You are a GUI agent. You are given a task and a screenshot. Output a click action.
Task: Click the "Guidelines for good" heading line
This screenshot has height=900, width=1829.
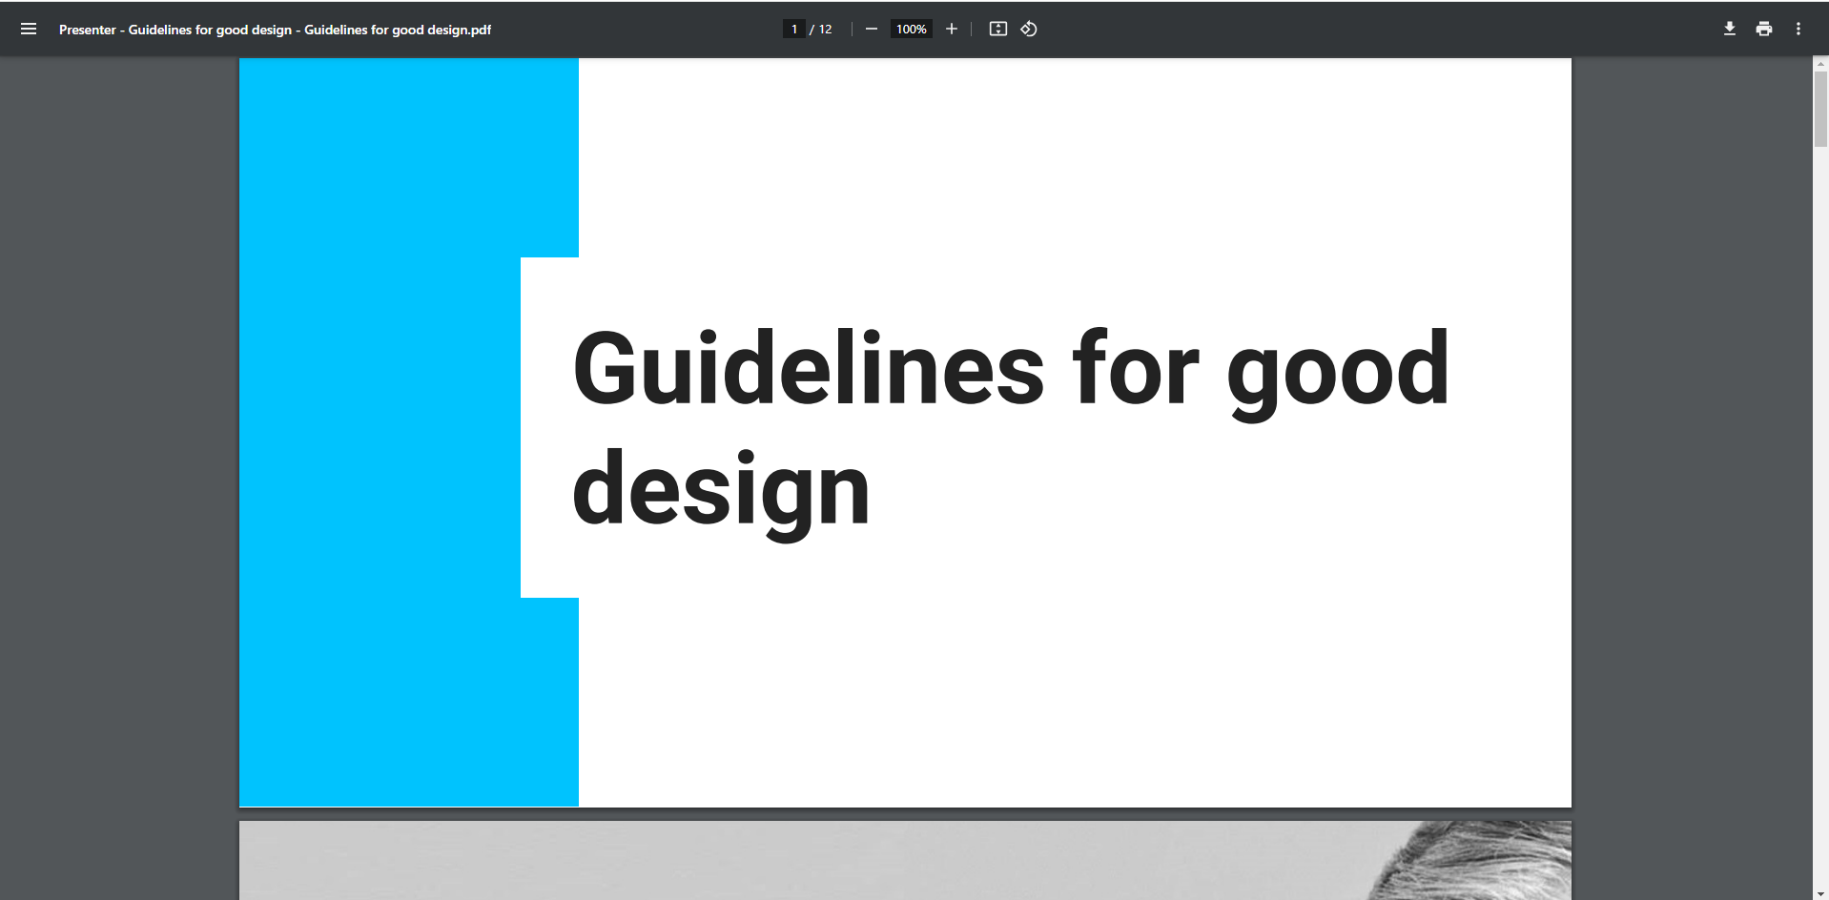pyautogui.click(x=1009, y=369)
